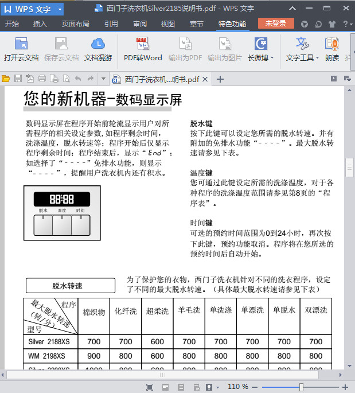Zoom out with the minus button
355x393 pixels.
(x=255, y=387)
